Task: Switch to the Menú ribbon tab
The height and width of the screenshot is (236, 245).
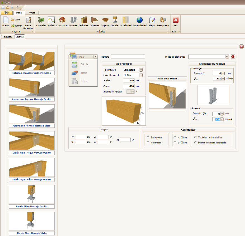Action: pos(19,13)
